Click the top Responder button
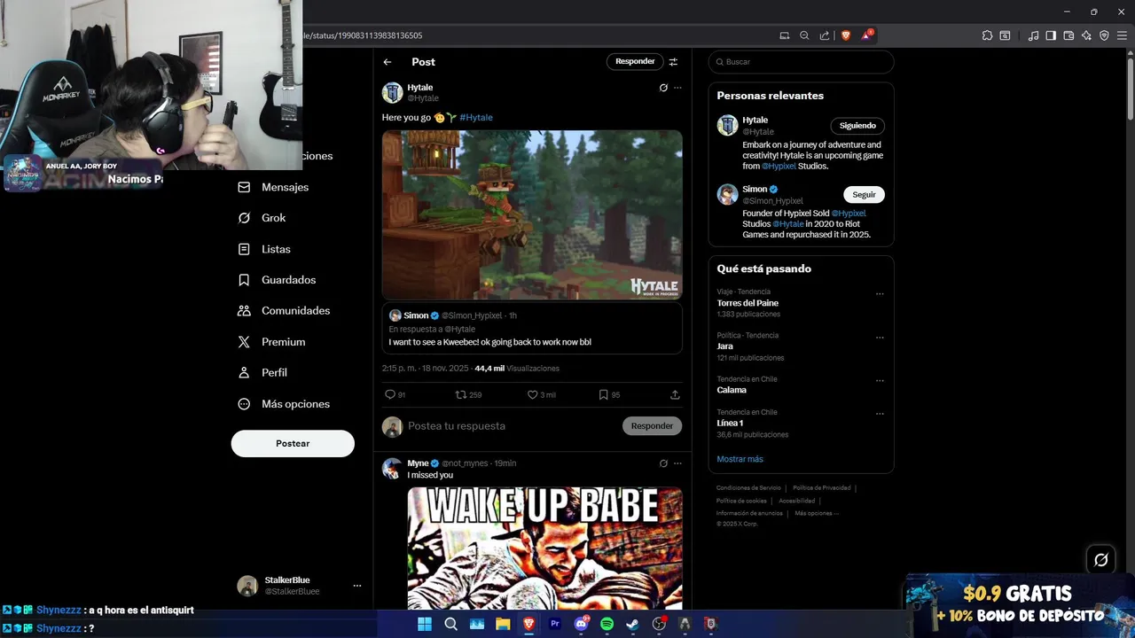 click(635, 61)
